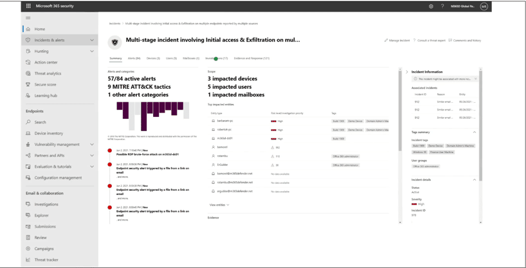Viewport: 526px width, 268px height.
Task: Expand Incidents & alerts chevron
Action: 92,40
